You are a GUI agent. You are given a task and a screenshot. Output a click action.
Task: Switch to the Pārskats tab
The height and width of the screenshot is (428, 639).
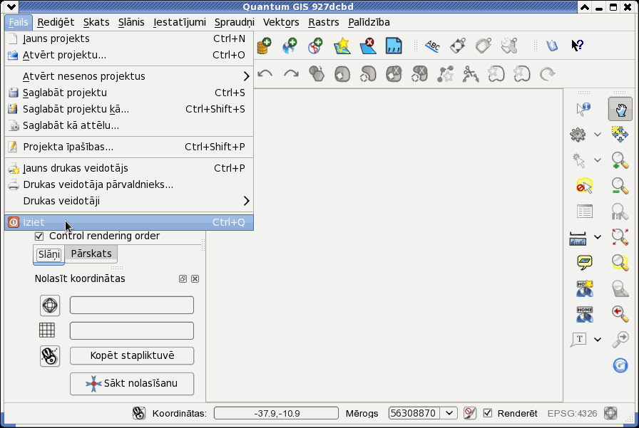(91, 254)
